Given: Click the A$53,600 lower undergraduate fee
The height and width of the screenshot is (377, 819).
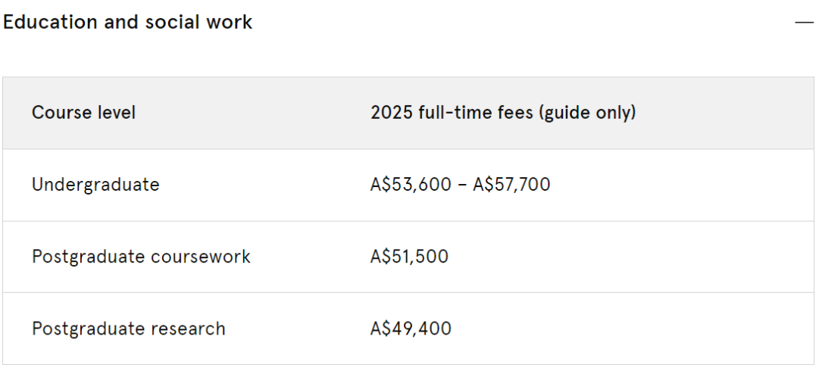Looking at the screenshot, I should pos(411,185).
